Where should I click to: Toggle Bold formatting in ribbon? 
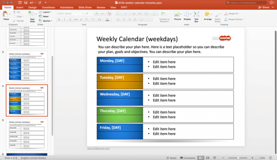(x=59, y=19)
